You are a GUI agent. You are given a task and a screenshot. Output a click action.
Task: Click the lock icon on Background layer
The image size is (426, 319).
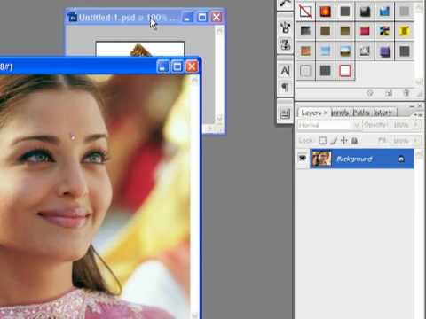coord(401,159)
